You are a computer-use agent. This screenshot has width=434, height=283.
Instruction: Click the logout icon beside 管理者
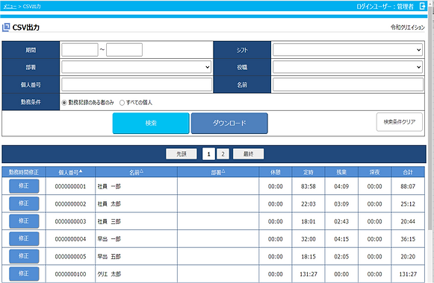coord(422,6)
